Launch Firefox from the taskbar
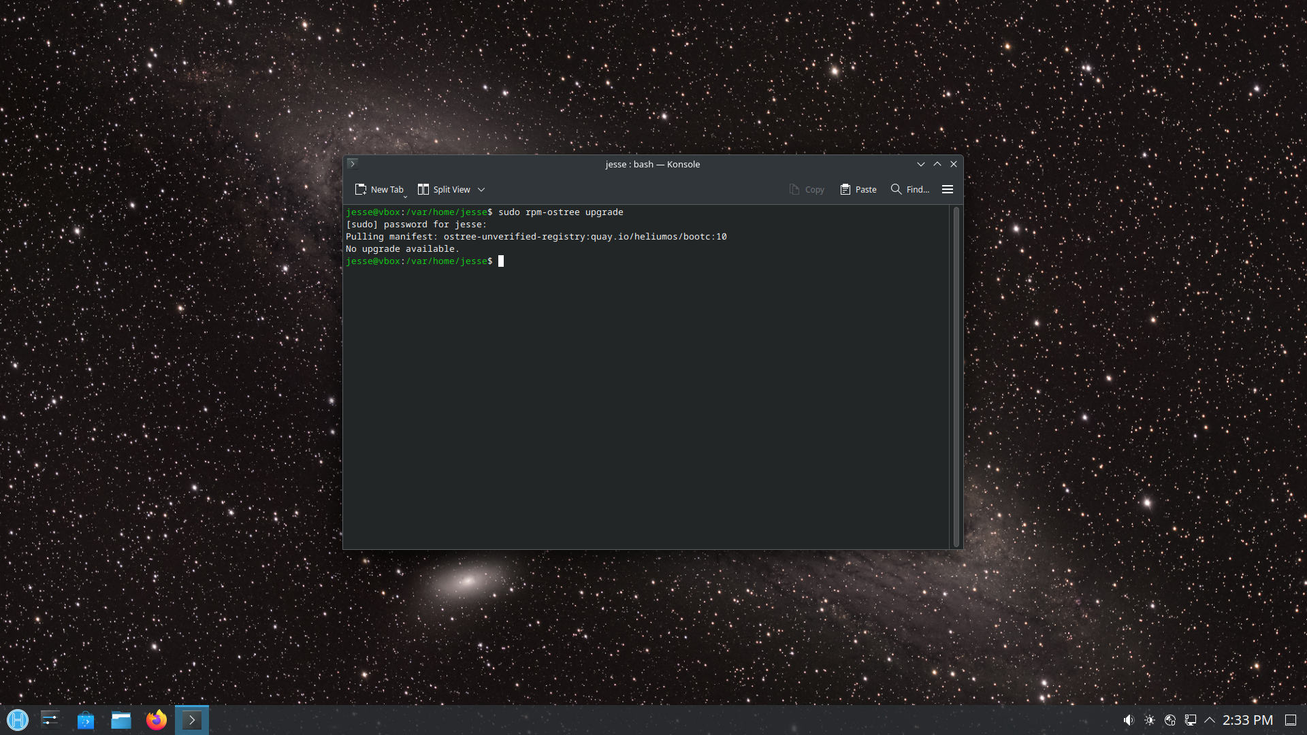This screenshot has height=735, width=1307. [157, 720]
